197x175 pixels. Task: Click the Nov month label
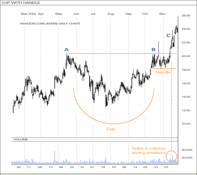coord(162,14)
